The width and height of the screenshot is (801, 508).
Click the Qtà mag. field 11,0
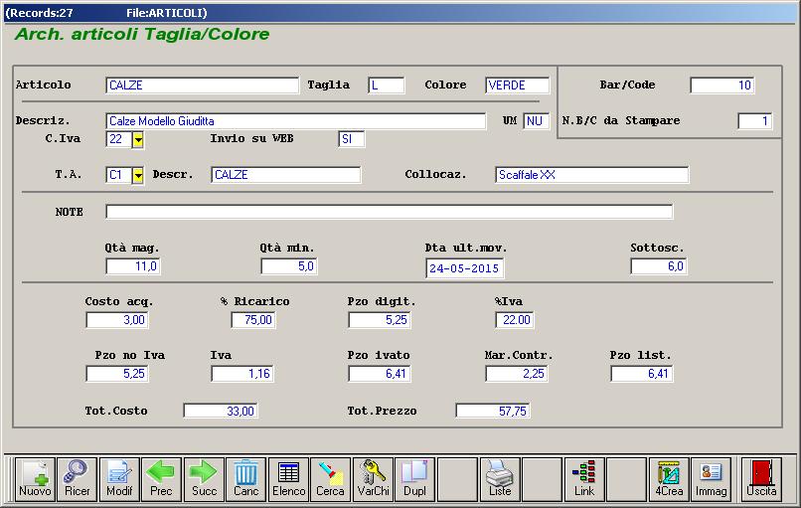tap(133, 266)
